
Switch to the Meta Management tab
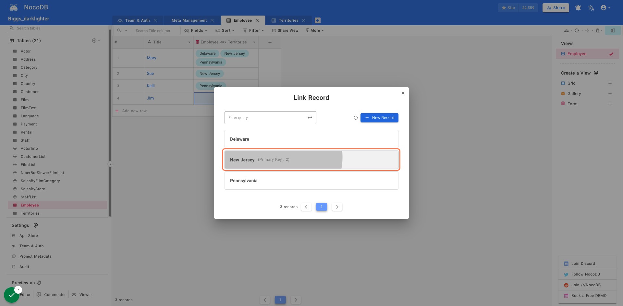(189, 20)
